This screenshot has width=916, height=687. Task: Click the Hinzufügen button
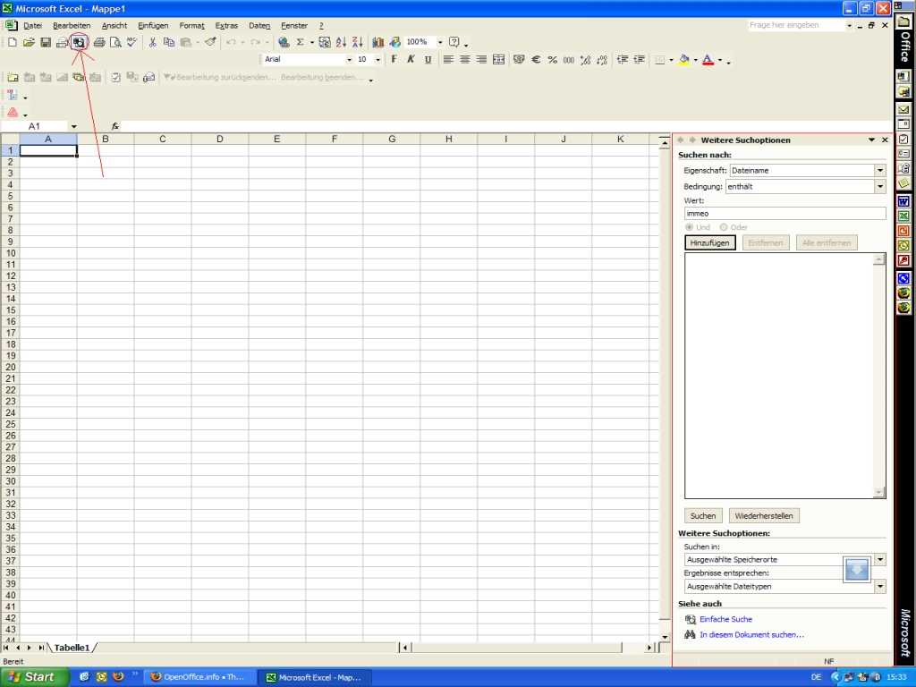pos(710,242)
